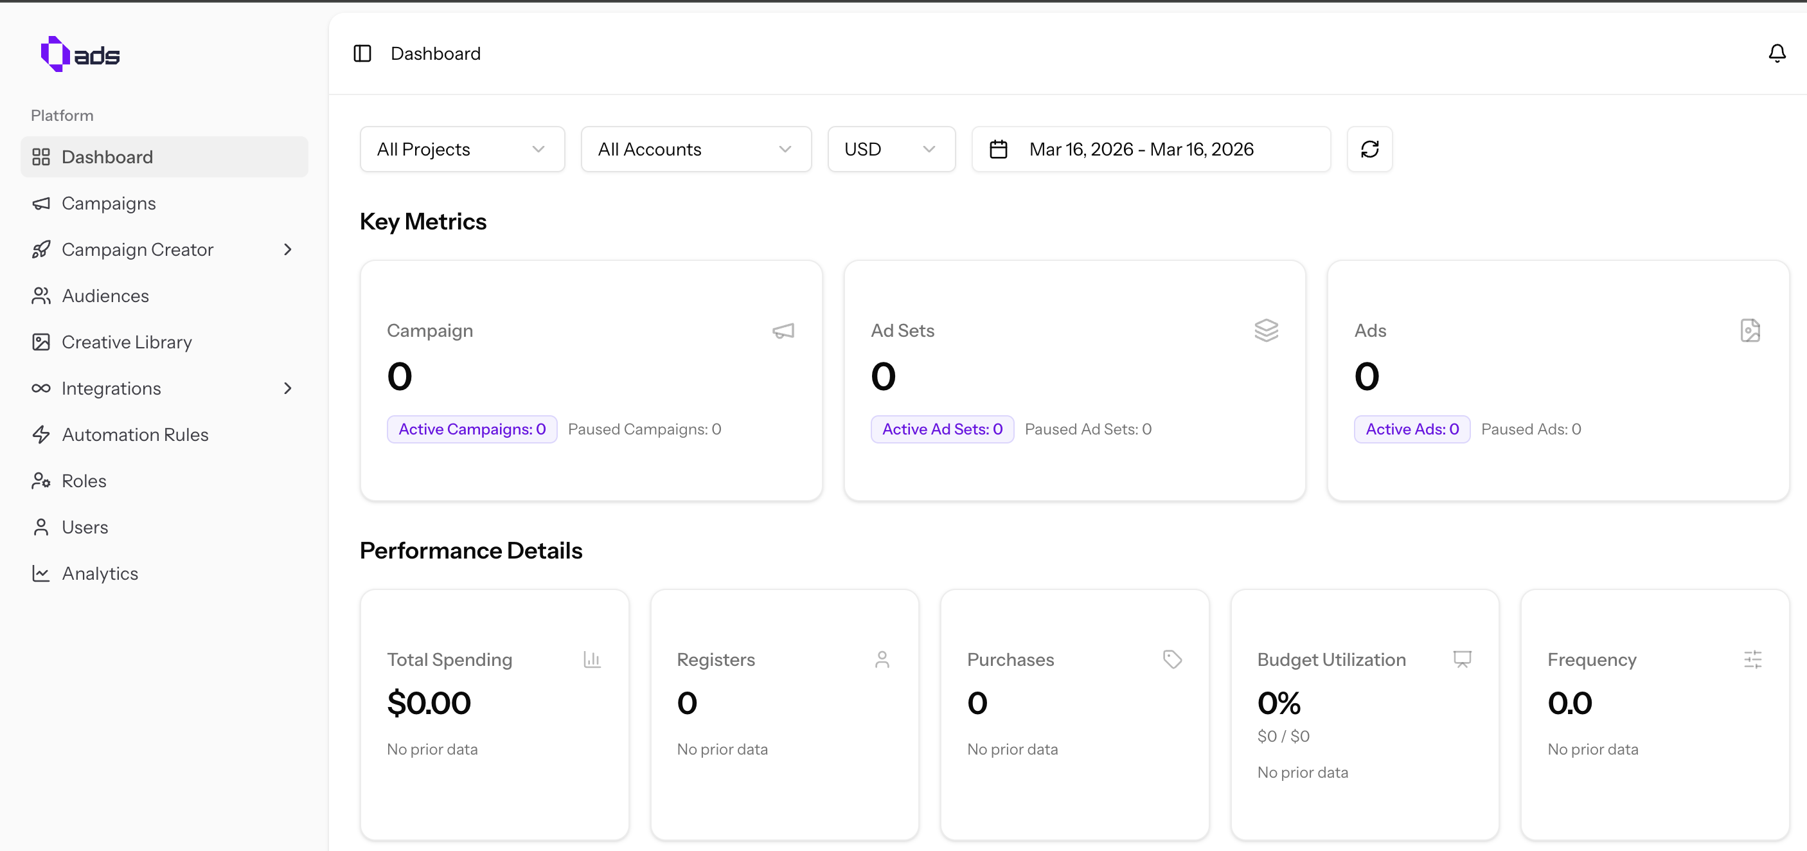
Task: Open Automation Rules via the lightning icon
Action: coord(40,434)
